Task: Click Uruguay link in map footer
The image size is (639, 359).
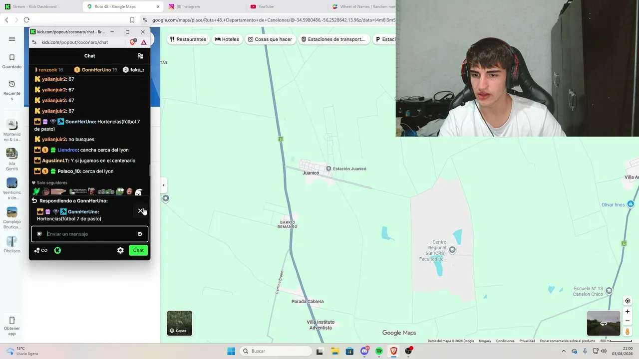Action: pyautogui.click(x=485, y=341)
